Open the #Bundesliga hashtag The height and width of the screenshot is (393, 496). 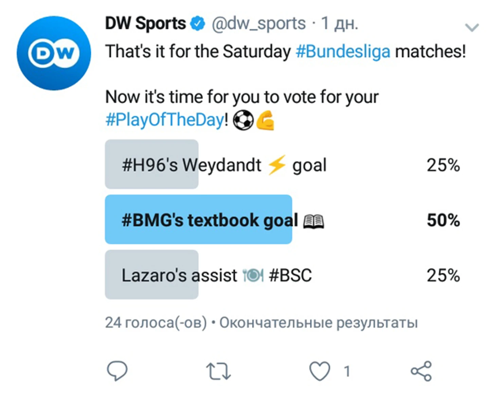tap(343, 52)
